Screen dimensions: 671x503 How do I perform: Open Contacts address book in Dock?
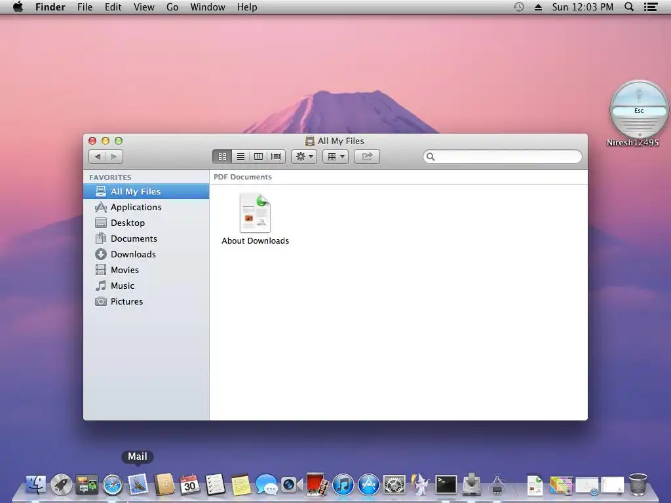(164, 485)
